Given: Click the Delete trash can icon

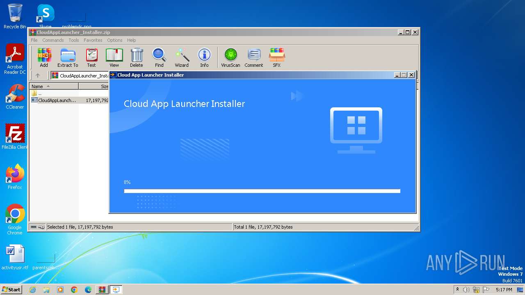Looking at the screenshot, I should [137, 58].
